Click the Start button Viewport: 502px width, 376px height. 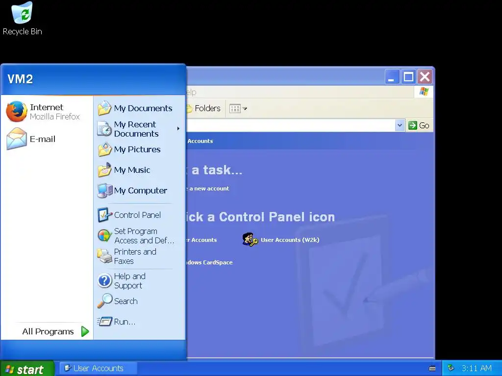(27, 369)
